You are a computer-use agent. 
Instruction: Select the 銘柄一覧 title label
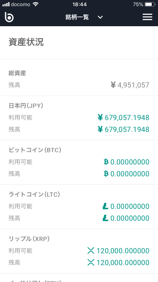[77, 17]
